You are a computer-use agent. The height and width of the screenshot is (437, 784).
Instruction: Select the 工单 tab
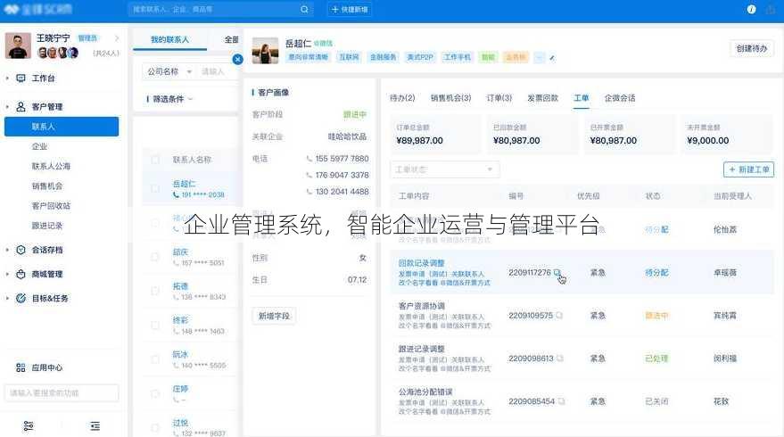click(581, 98)
